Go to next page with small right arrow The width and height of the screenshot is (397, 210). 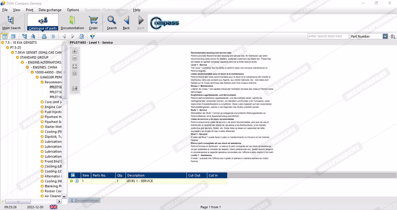click(x=73, y=36)
